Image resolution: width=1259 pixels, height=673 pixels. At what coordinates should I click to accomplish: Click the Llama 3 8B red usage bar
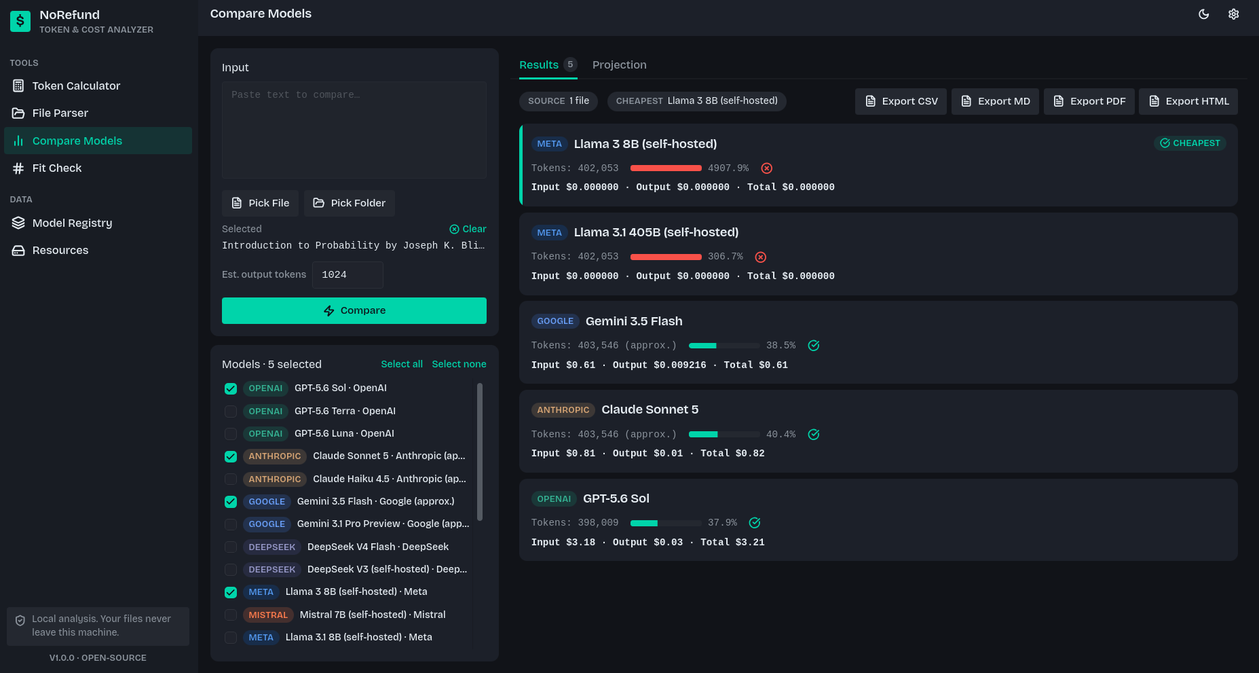point(666,168)
